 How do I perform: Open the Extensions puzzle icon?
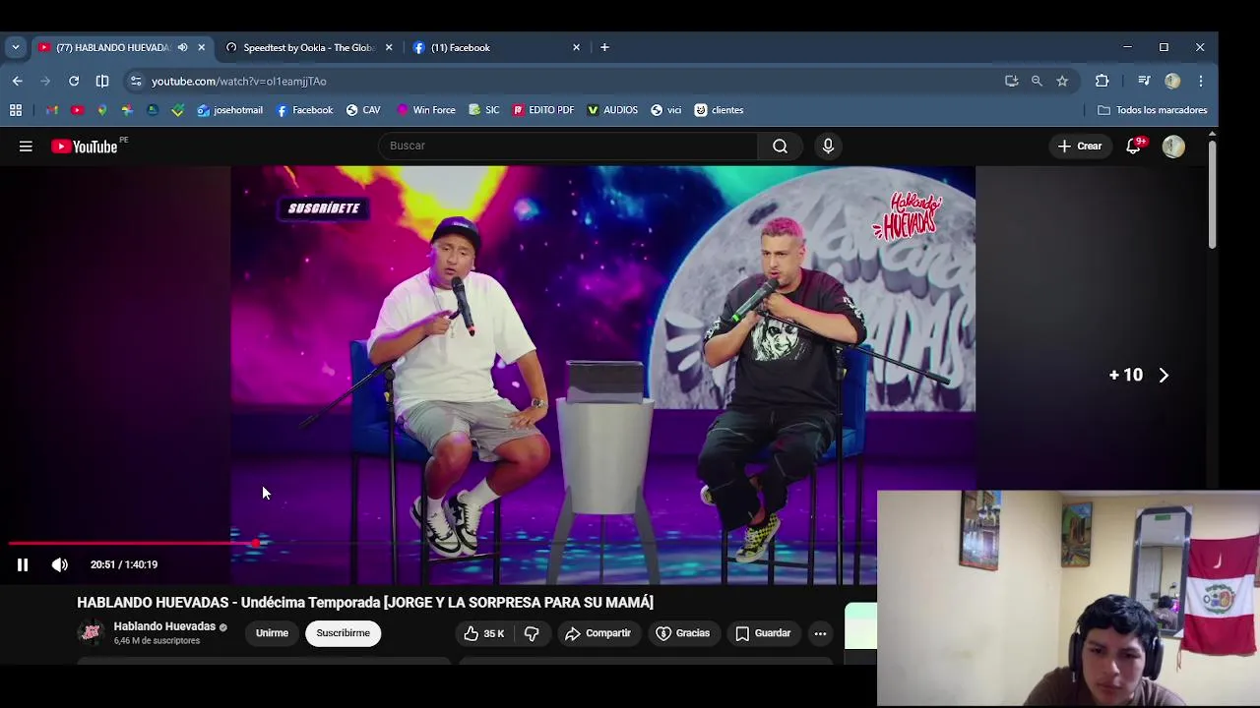tap(1102, 81)
